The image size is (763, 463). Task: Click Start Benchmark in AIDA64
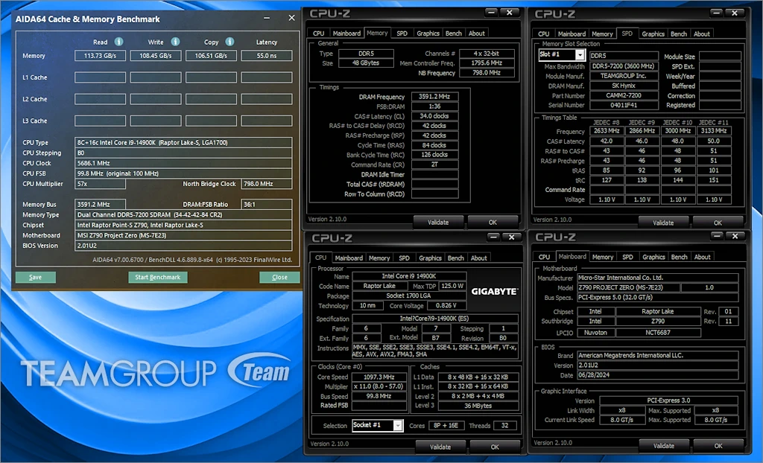158,277
